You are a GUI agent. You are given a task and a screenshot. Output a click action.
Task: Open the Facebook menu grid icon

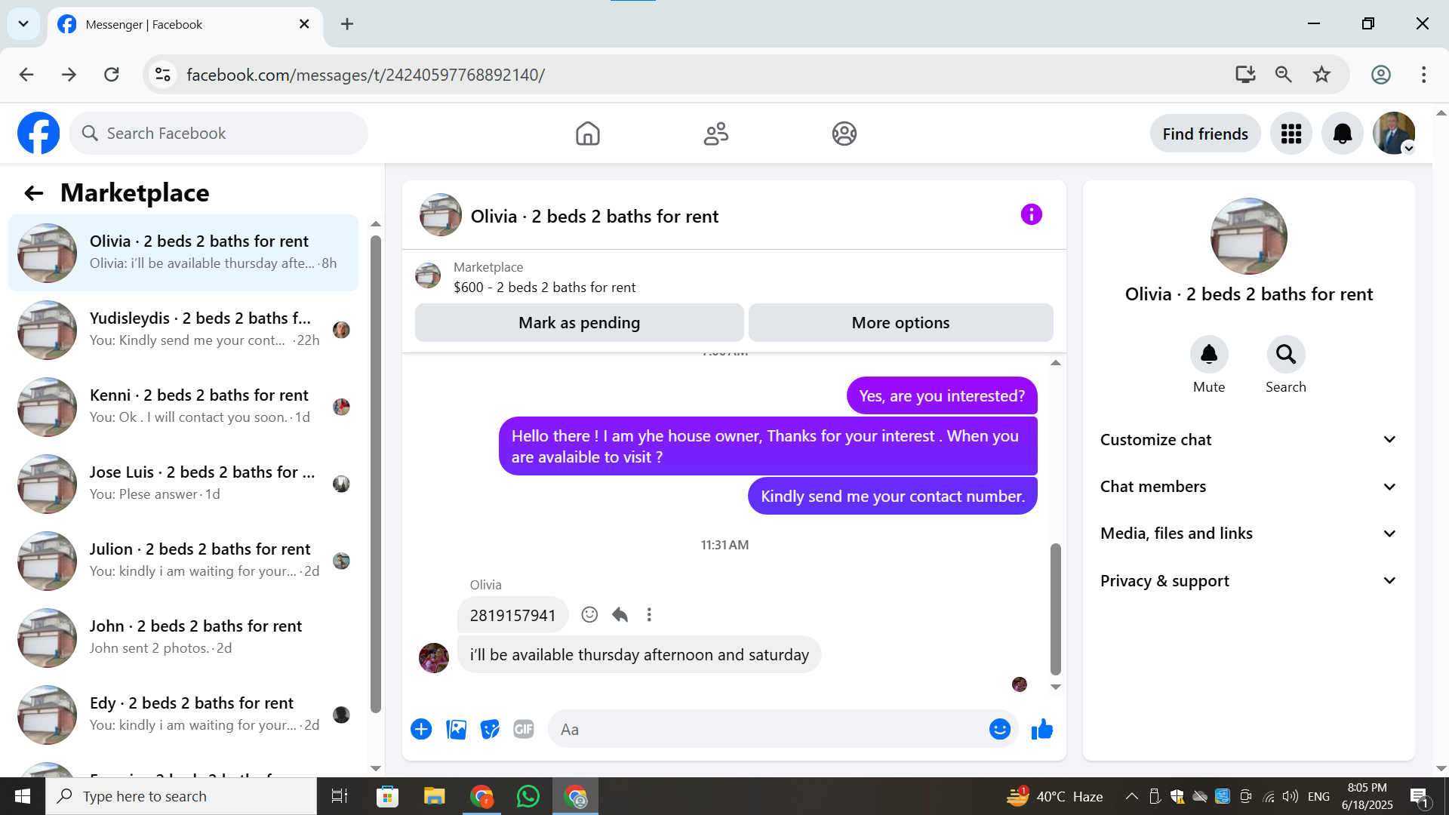(x=1291, y=134)
